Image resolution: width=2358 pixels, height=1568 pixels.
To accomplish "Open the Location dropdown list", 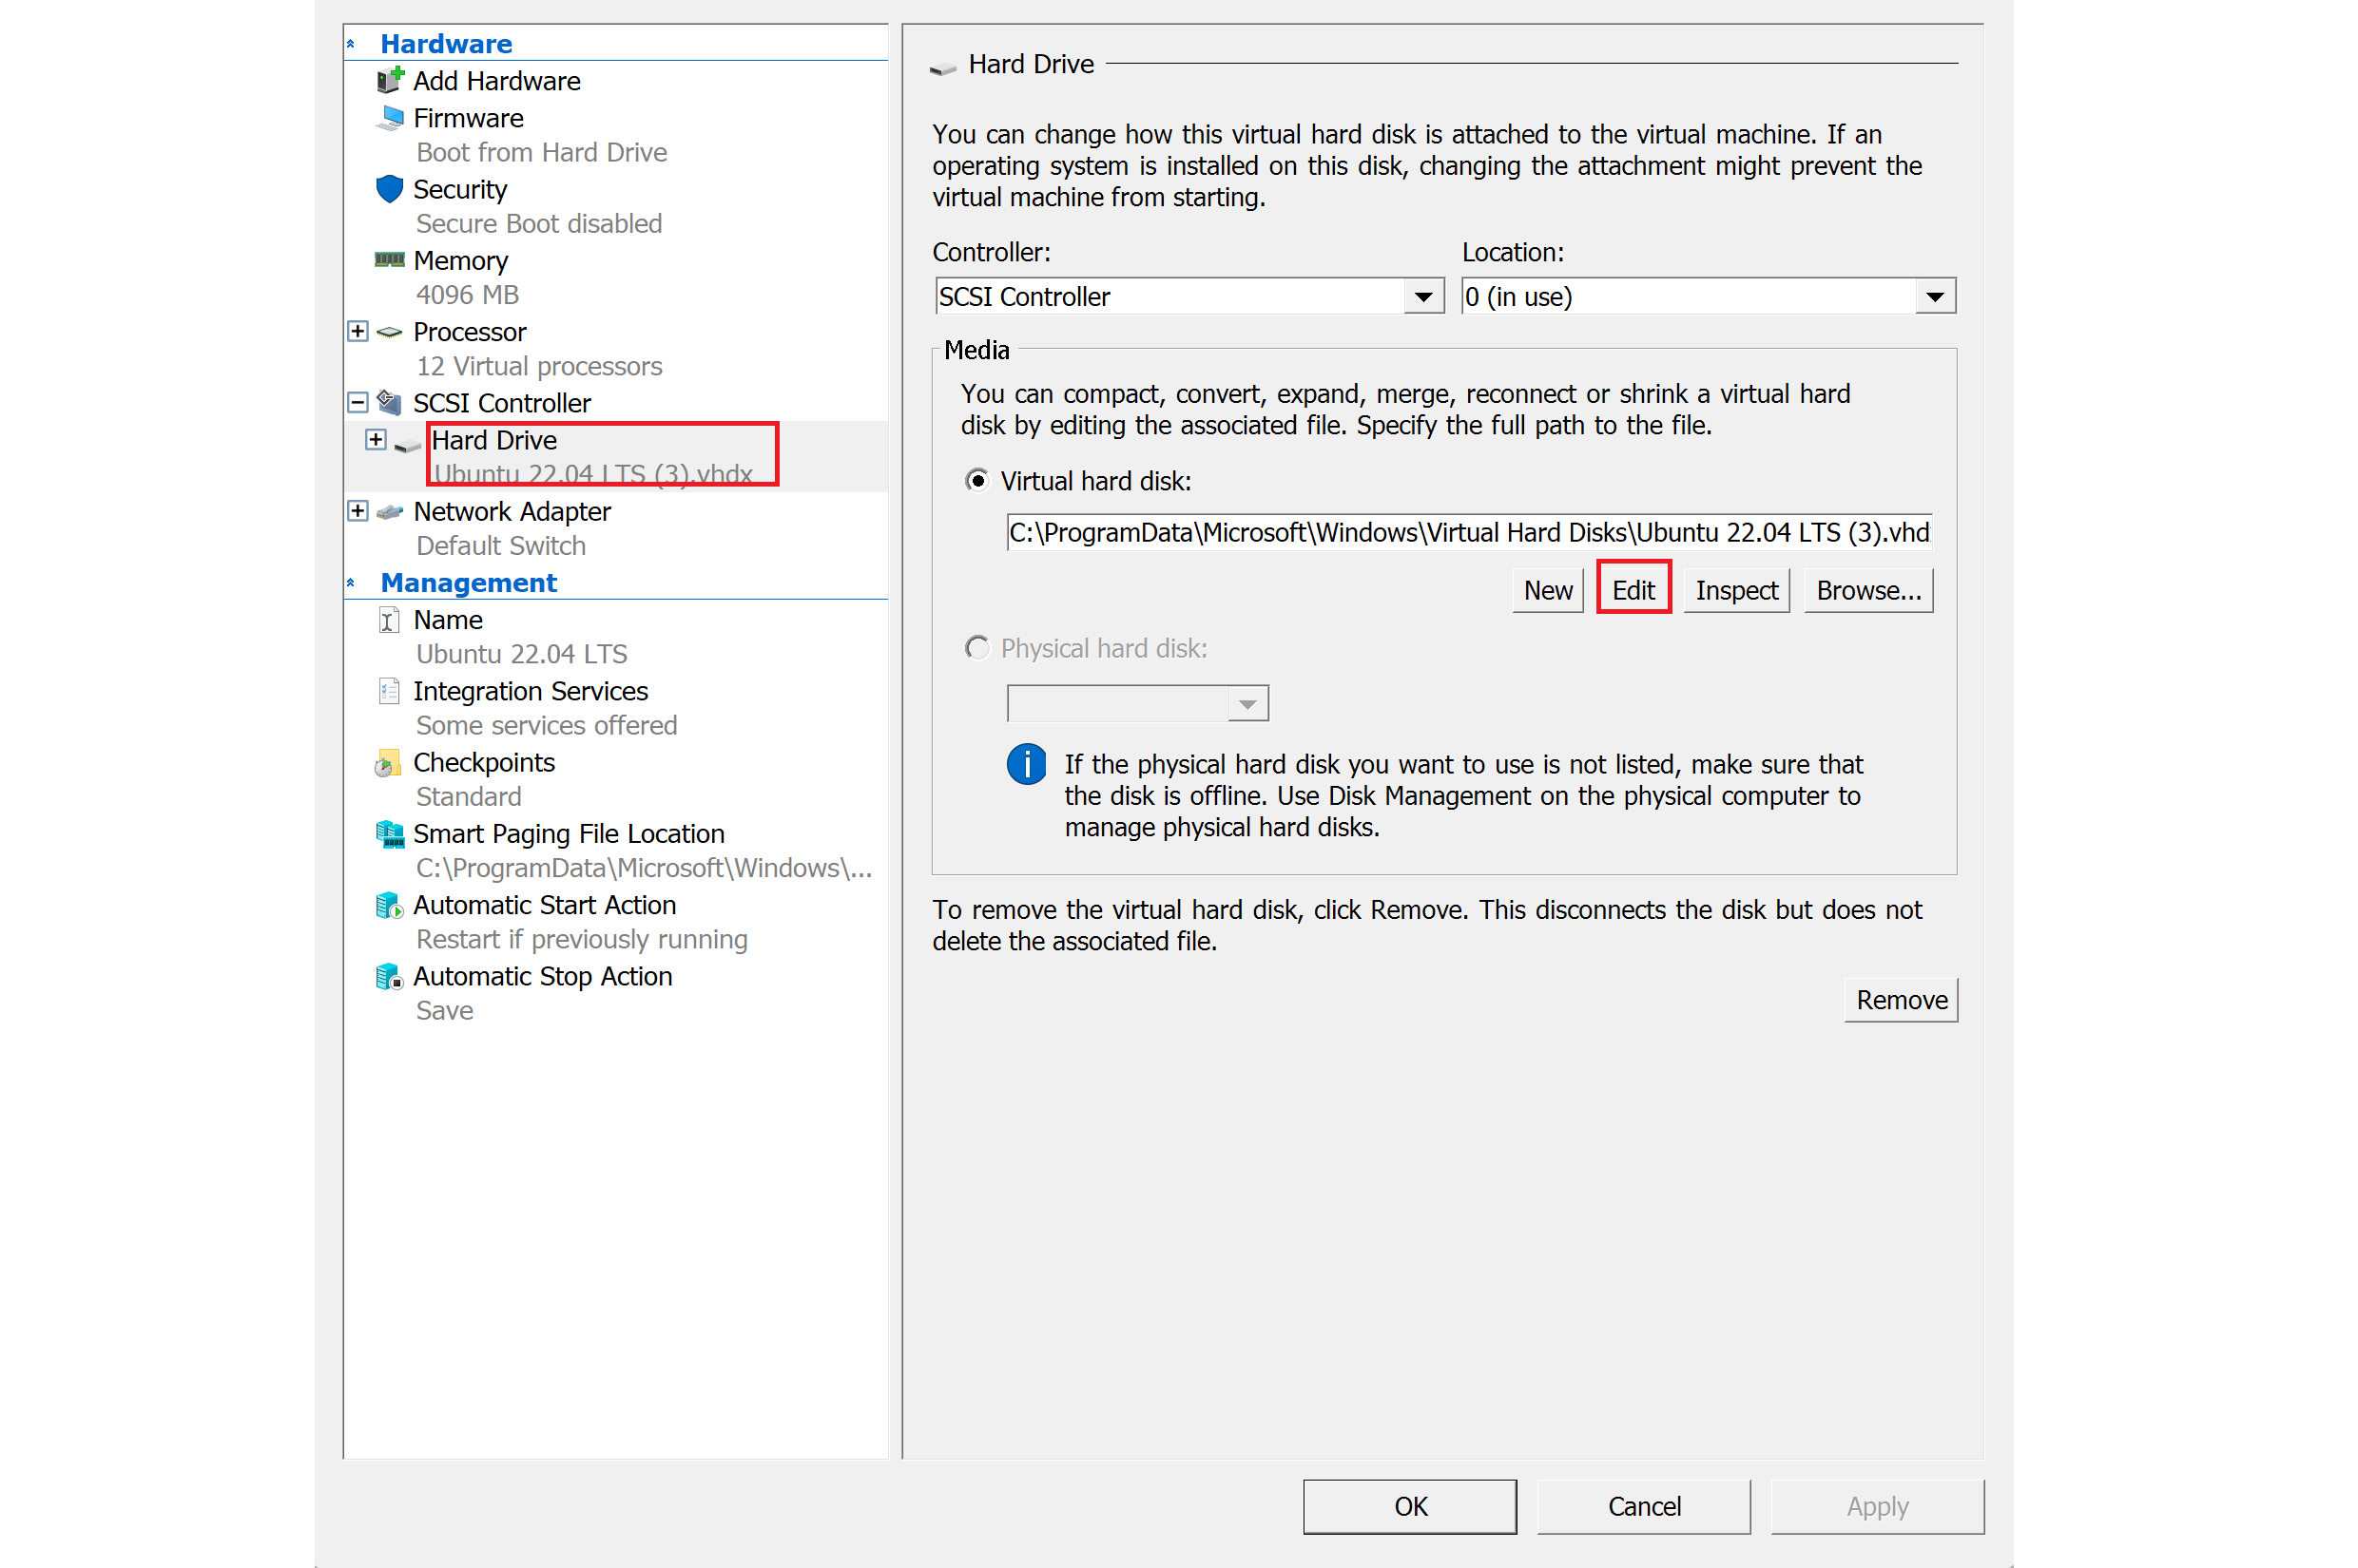I will point(1935,297).
